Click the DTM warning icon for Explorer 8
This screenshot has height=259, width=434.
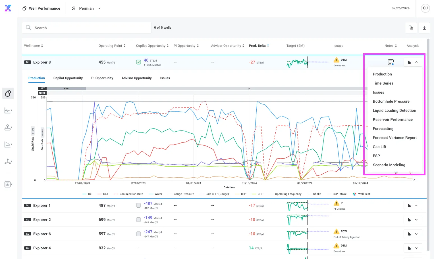[x=337, y=60]
